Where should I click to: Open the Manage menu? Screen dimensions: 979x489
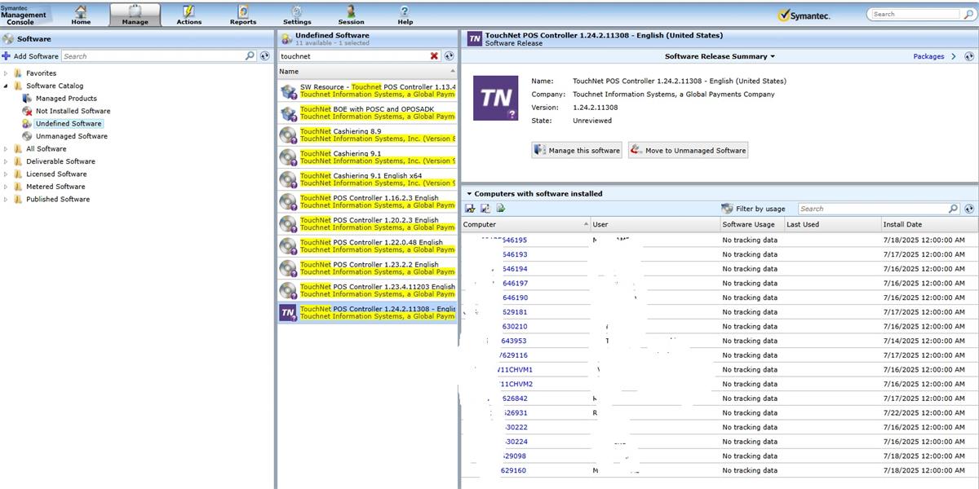point(135,14)
